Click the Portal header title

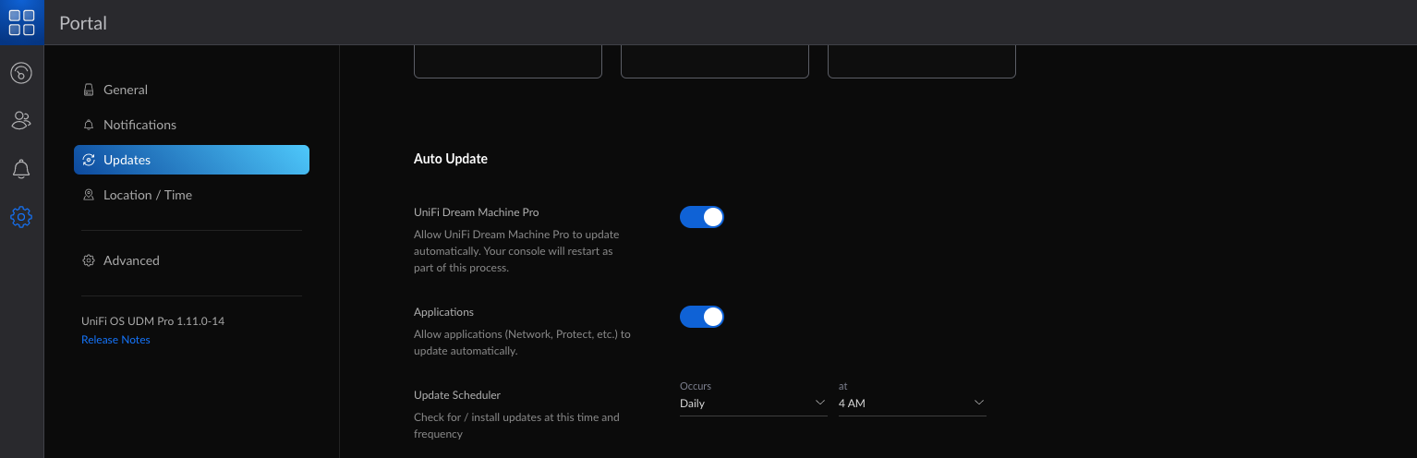pyautogui.click(x=83, y=23)
